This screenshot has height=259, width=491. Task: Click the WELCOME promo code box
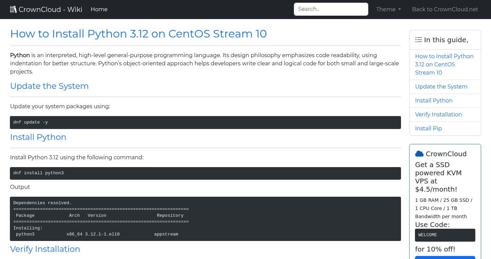tap(445, 235)
